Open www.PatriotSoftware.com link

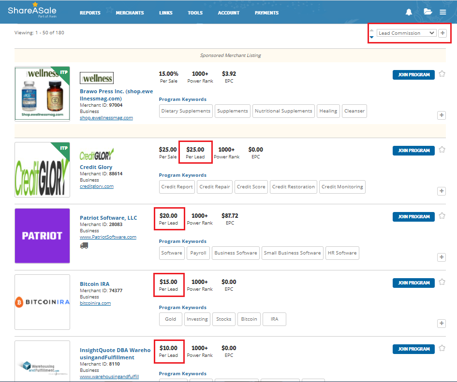[x=108, y=237]
